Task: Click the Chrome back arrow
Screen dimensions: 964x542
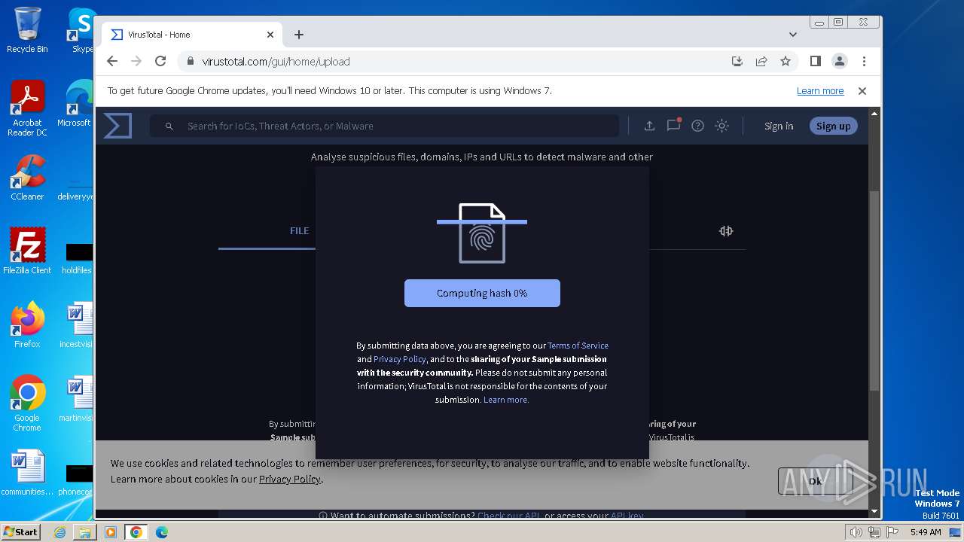Action: [112, 61]
